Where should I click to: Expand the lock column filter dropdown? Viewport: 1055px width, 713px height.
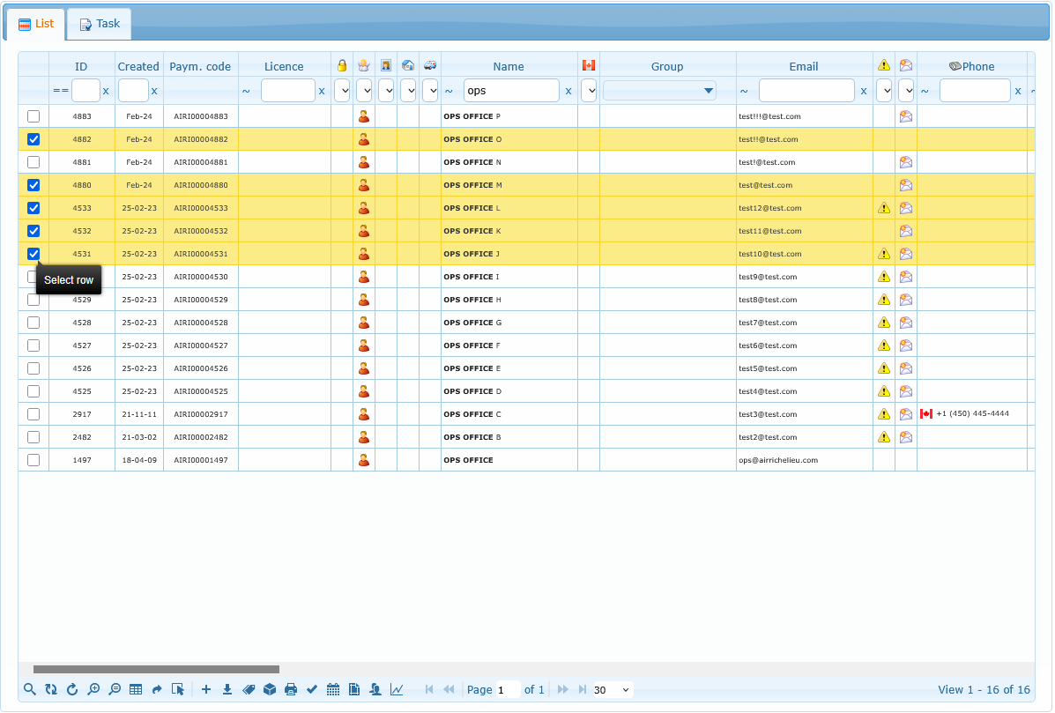[342, 91]
